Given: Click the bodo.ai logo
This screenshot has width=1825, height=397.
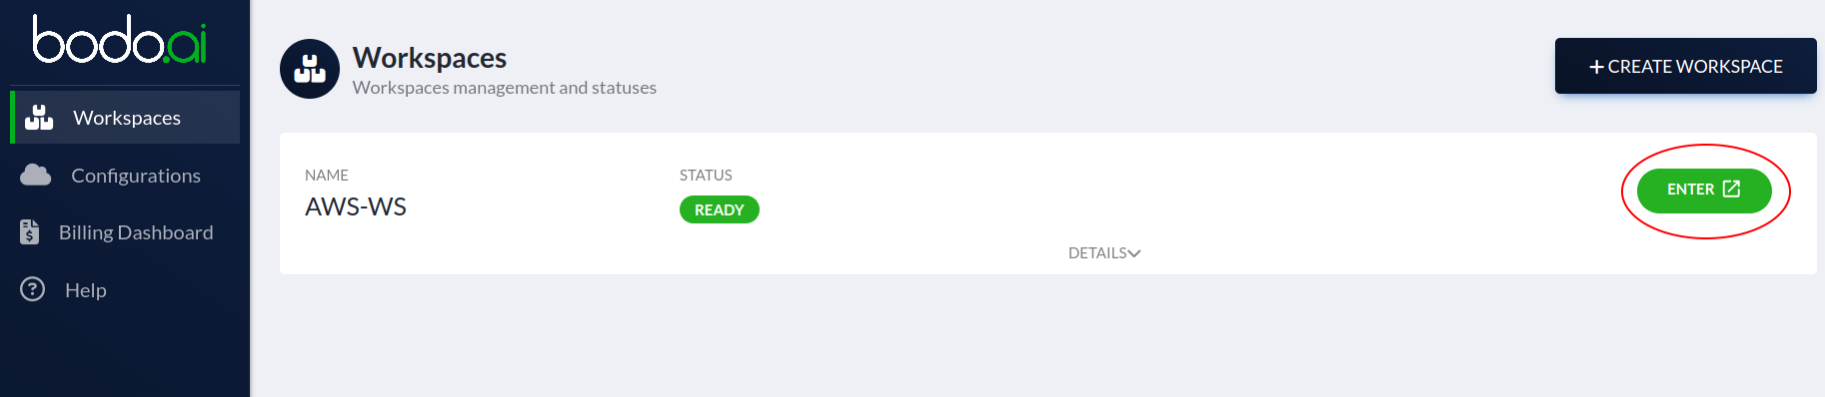Looking at the screenshot, I should (x=120, y=40).
